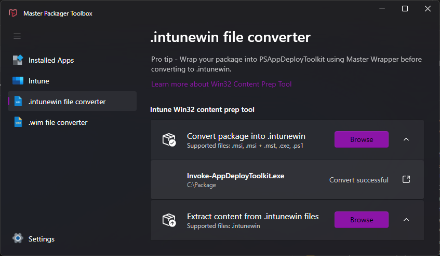
Task: Open Learn more about Win32 Content Prep Tool link
Action: (221, 84)
